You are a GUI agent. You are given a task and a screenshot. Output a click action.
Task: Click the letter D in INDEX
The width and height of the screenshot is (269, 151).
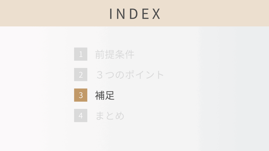pos(134,14)
